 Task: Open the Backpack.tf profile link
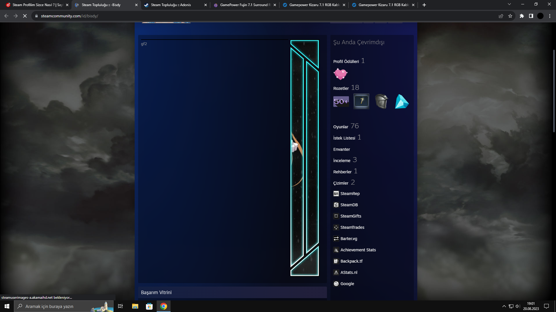pyautogui.click(x=351, y=261)
